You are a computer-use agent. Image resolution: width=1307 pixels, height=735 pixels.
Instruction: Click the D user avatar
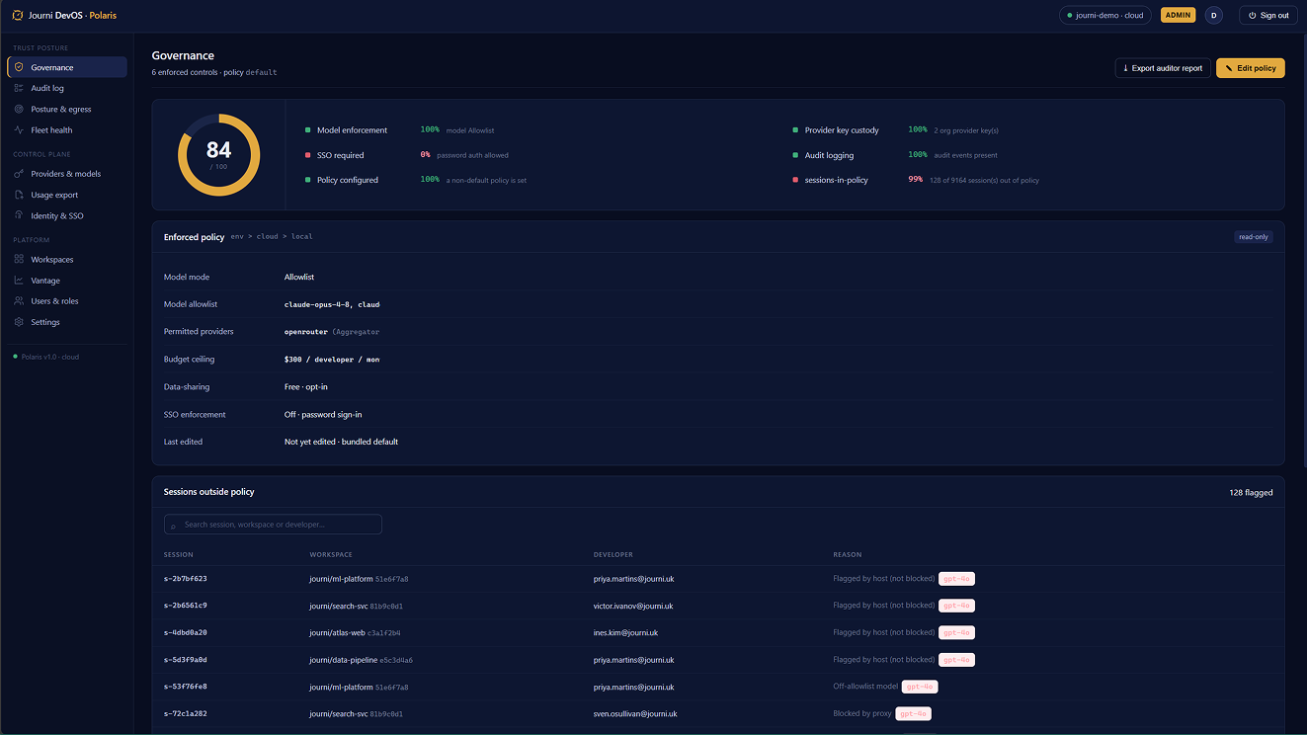[x=1213, y=15]
